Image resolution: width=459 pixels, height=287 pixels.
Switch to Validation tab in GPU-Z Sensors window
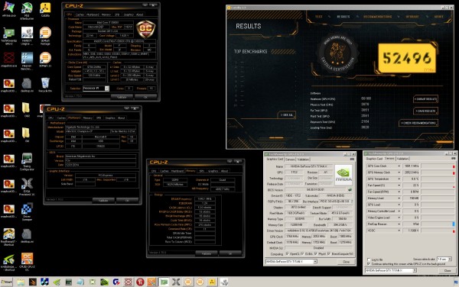tap(402, 159)
